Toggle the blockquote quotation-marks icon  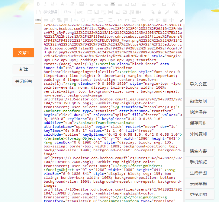coord(46,21)
